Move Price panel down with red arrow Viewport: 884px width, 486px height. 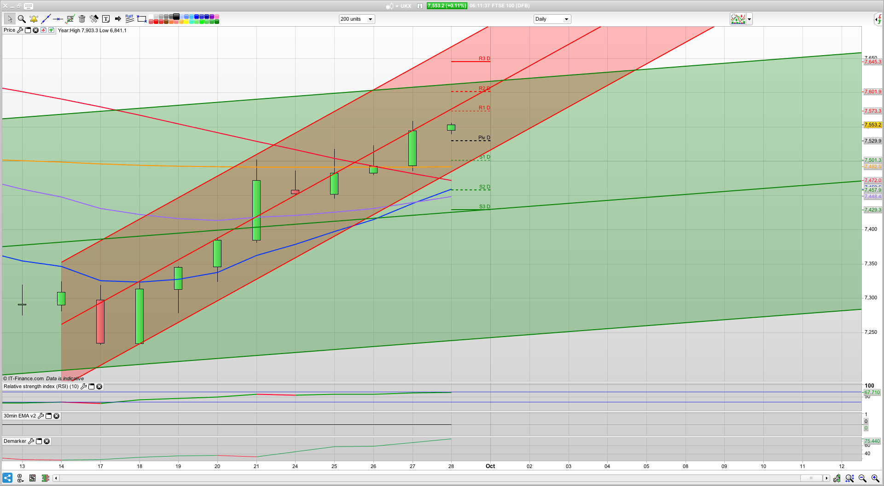click(43, 30)
